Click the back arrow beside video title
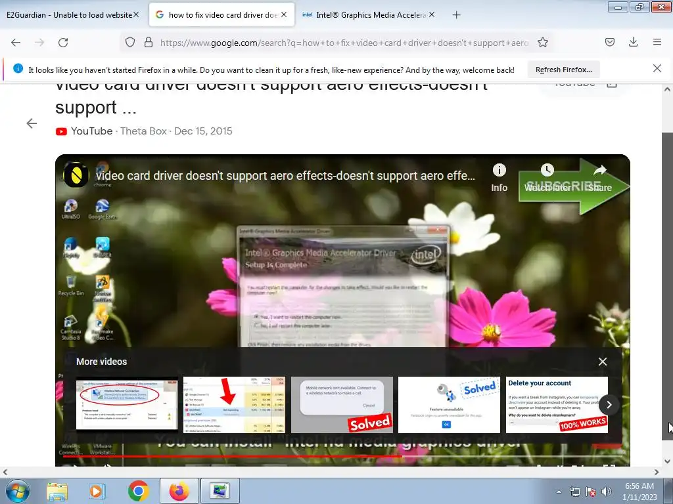 [32, 123]
